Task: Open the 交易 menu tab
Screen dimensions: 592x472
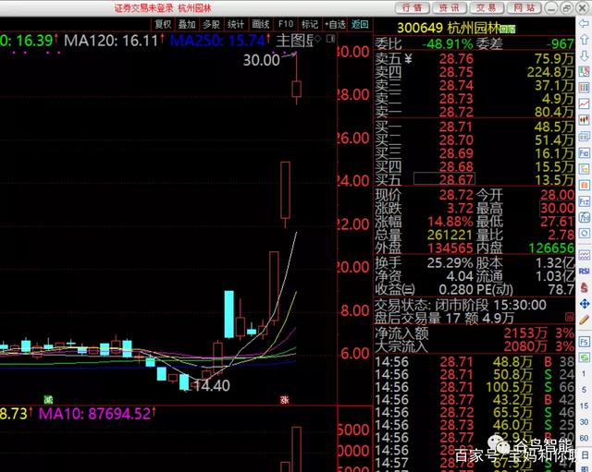Action: pos(486,7)
